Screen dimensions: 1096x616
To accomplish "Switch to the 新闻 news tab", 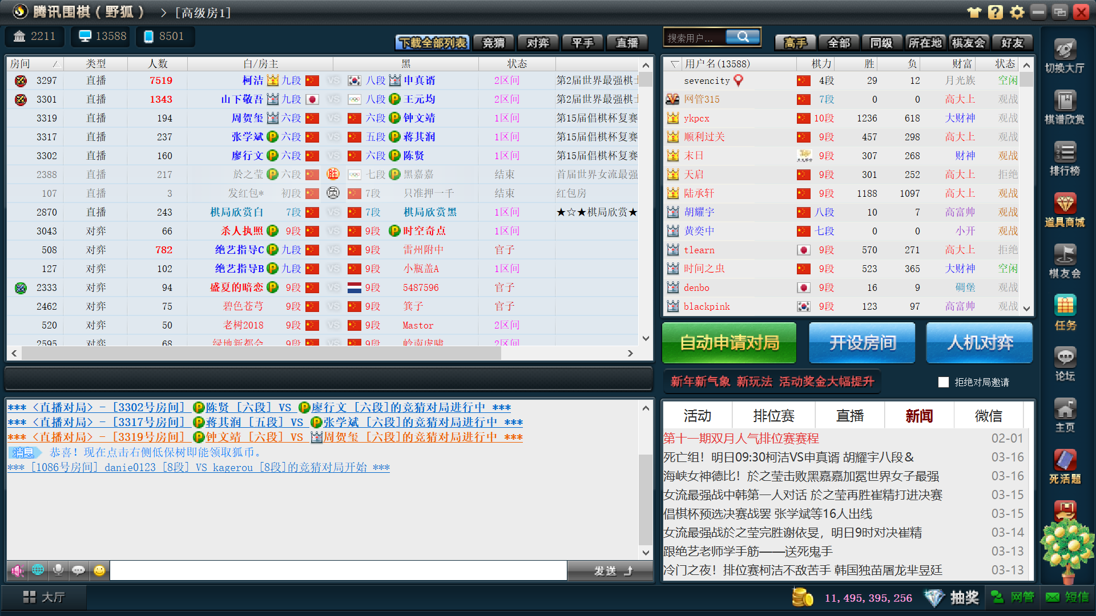I will (919, 416).
